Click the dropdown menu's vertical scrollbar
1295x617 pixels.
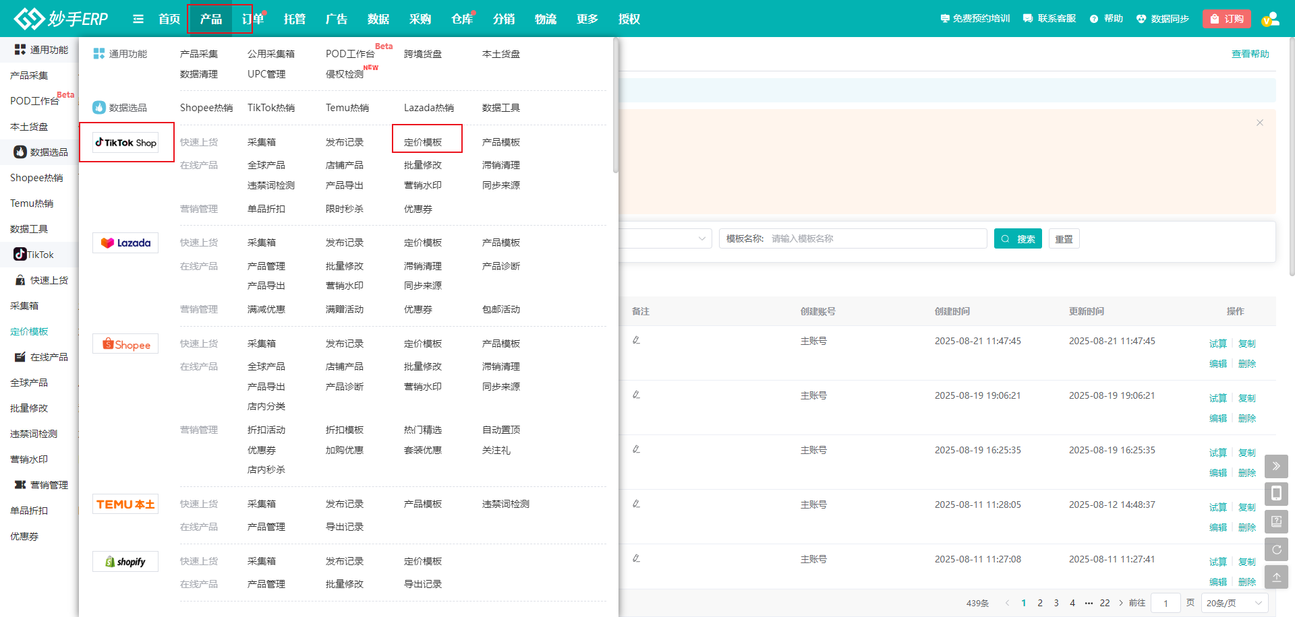pos(616,106)
